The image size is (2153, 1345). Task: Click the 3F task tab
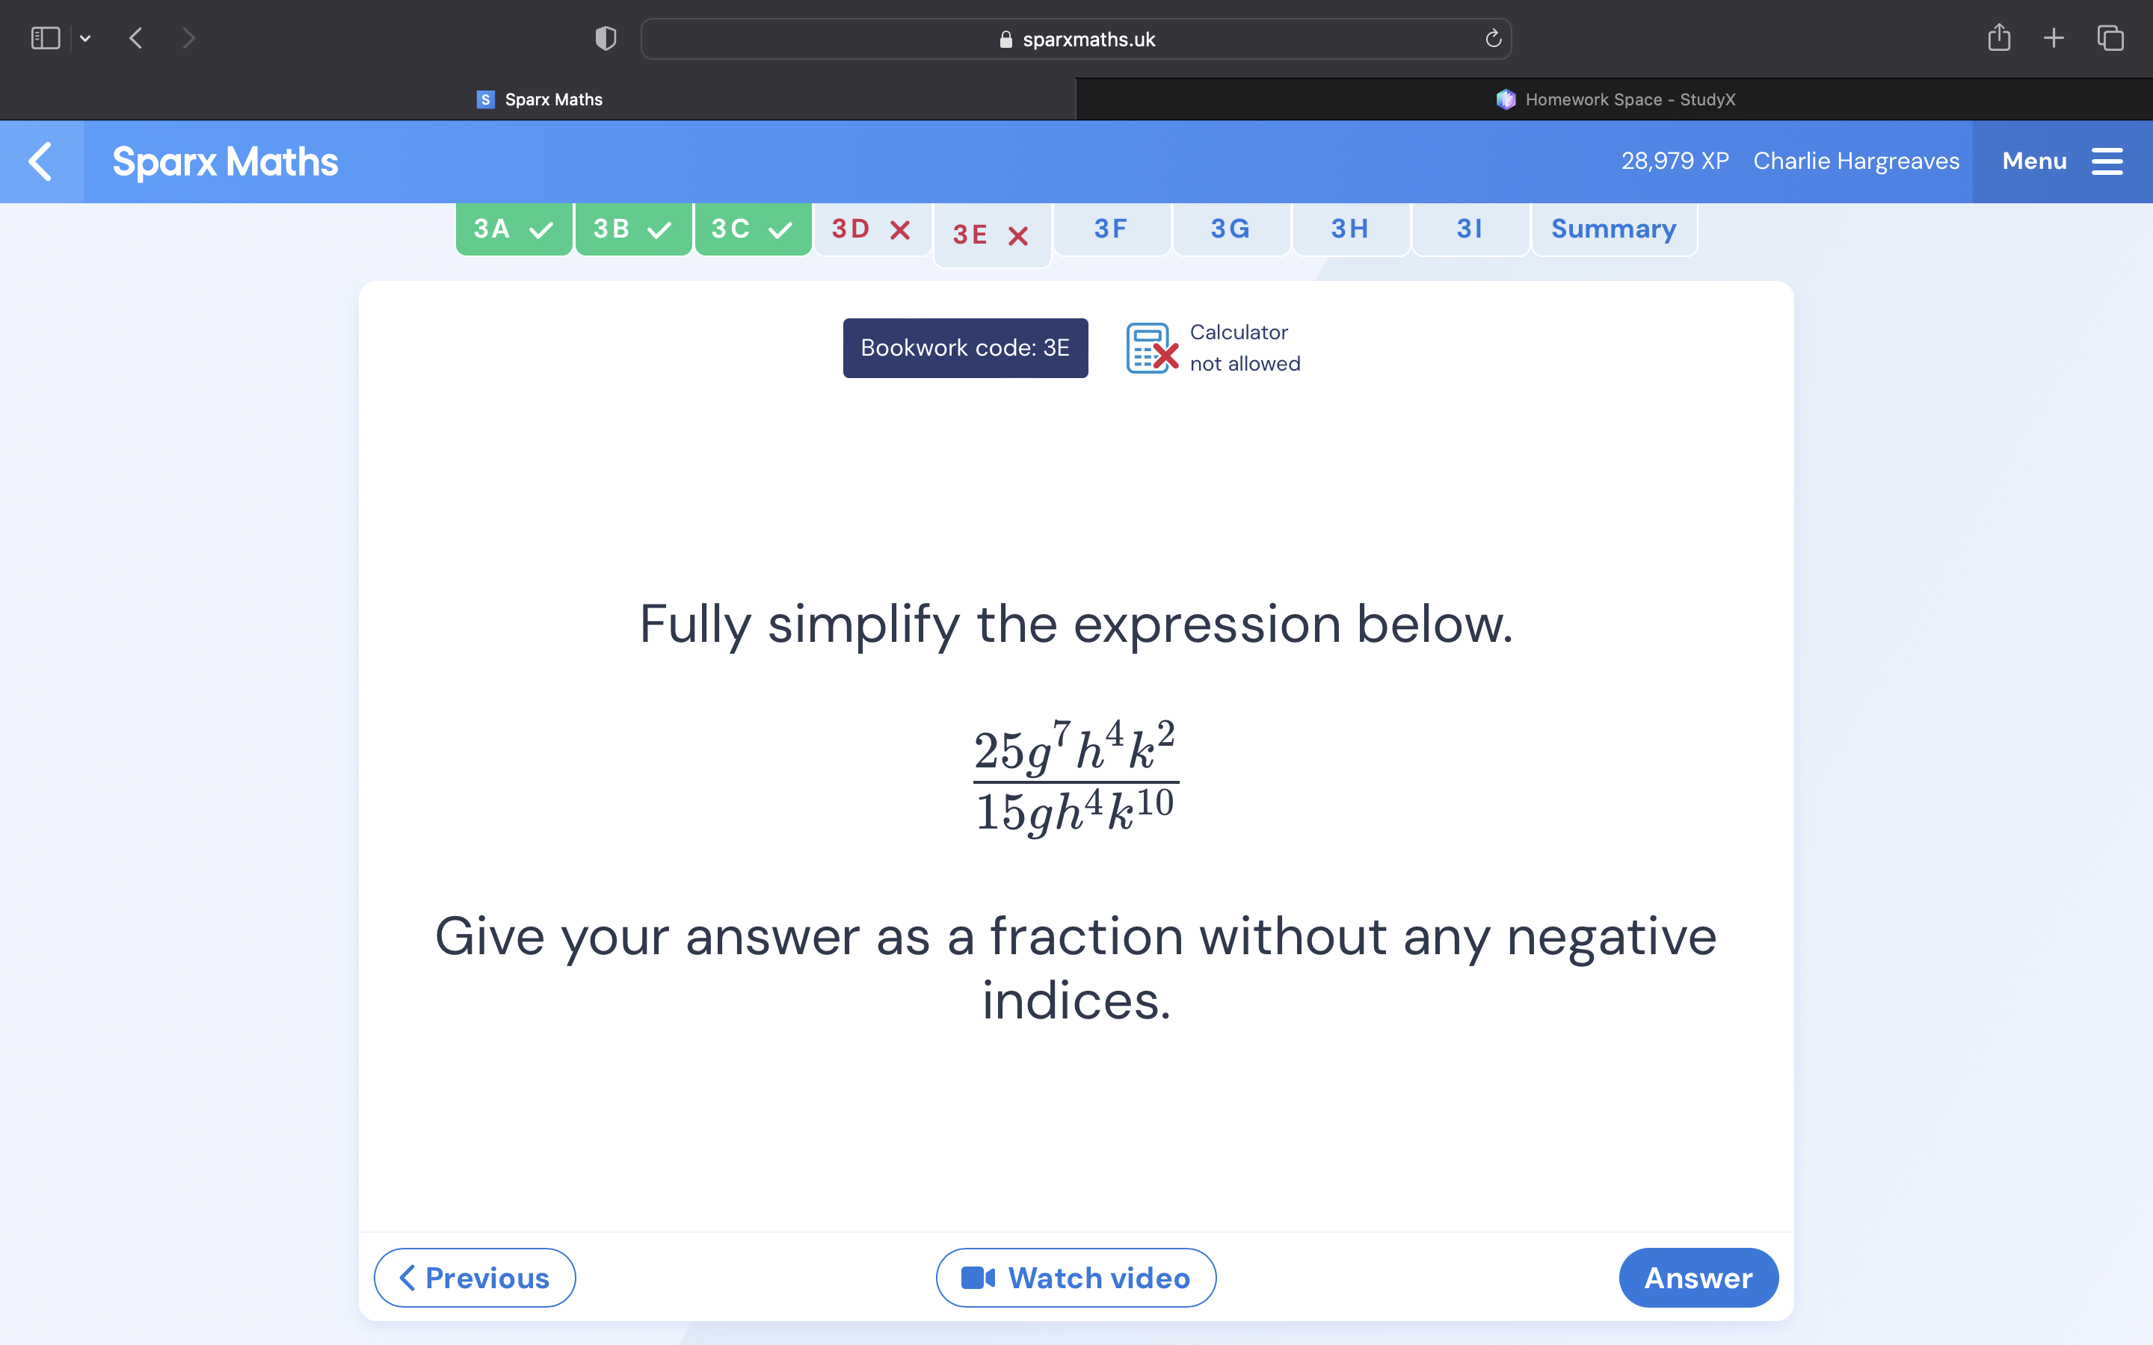pos(1110,228)
